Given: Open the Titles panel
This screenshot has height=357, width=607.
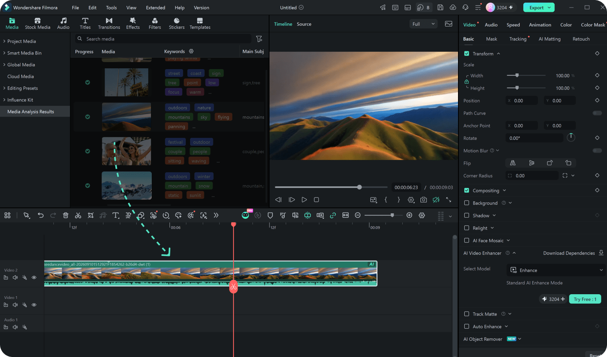Looking at the screenshot, I should [x=85, y=24].
